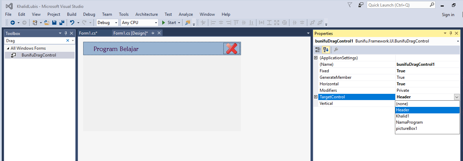The height and width of the screenshot is (161, 463).
Task: Open the File menu
Action: [x=8, y=14]
